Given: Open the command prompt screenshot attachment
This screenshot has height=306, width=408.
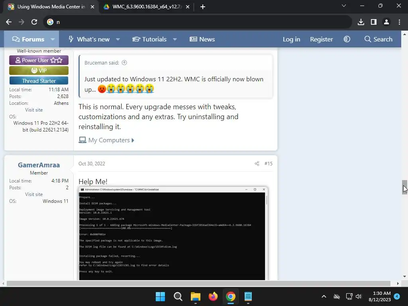Looking at the screenshot, I should coord(173,233).
